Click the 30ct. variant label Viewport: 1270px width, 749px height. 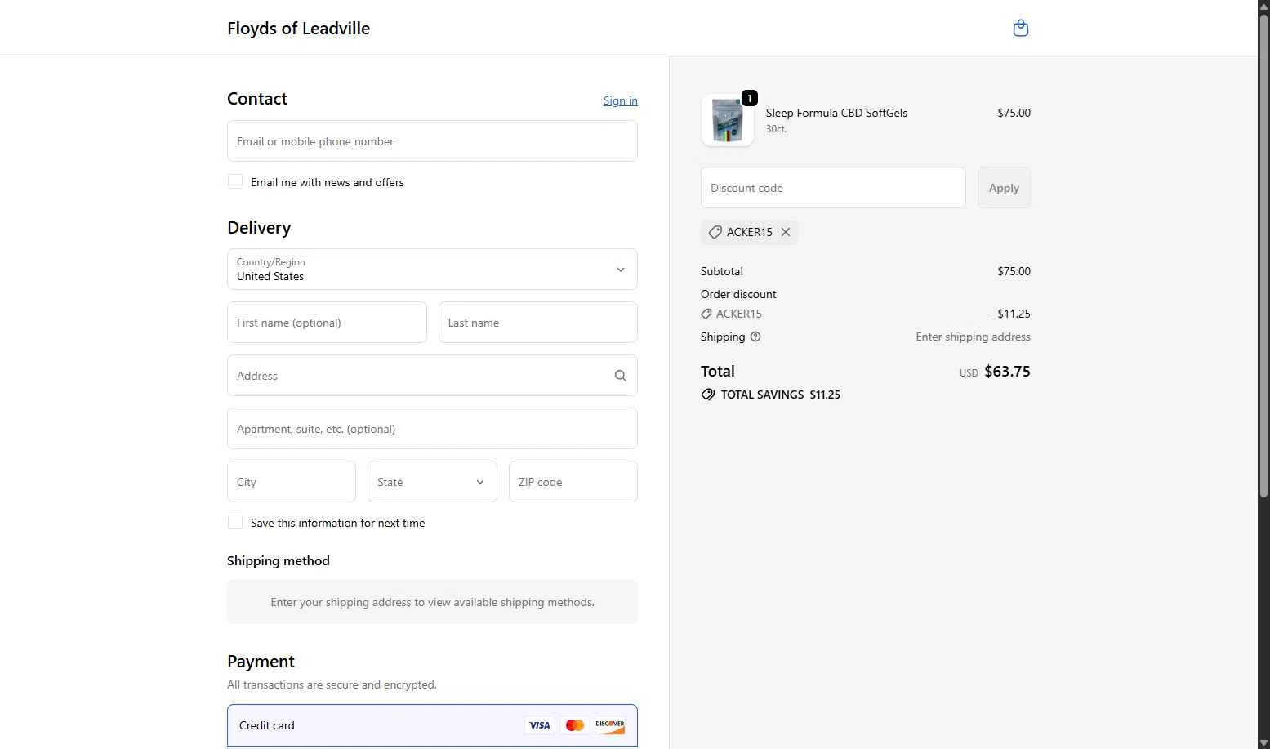pos(776,129)
